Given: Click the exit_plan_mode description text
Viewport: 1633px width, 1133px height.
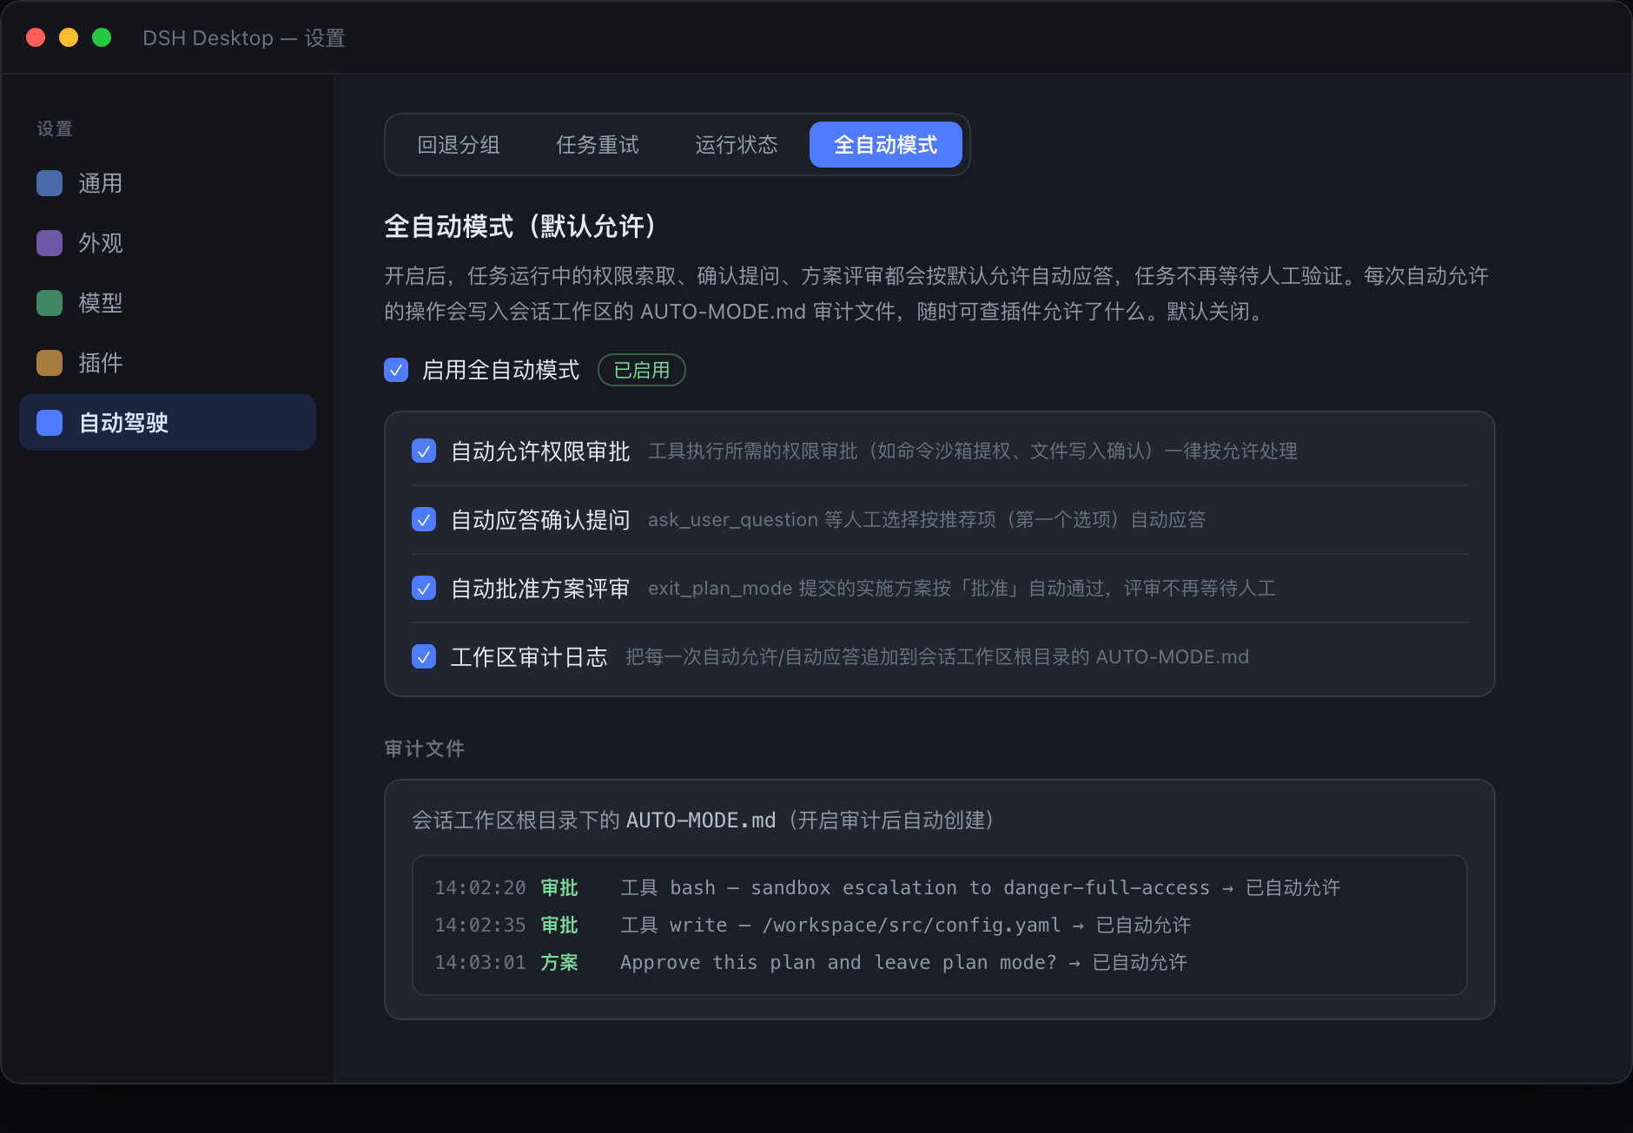Looking at the screenshot, I should [x=962, y=589].
